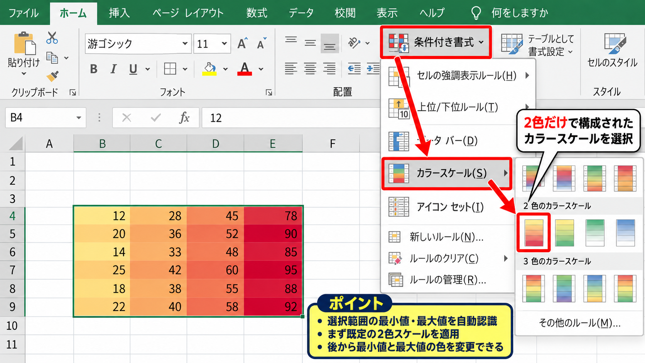Open Cell Styles (セルのスタイル)
Screen dimensions: 645x363
612,50
